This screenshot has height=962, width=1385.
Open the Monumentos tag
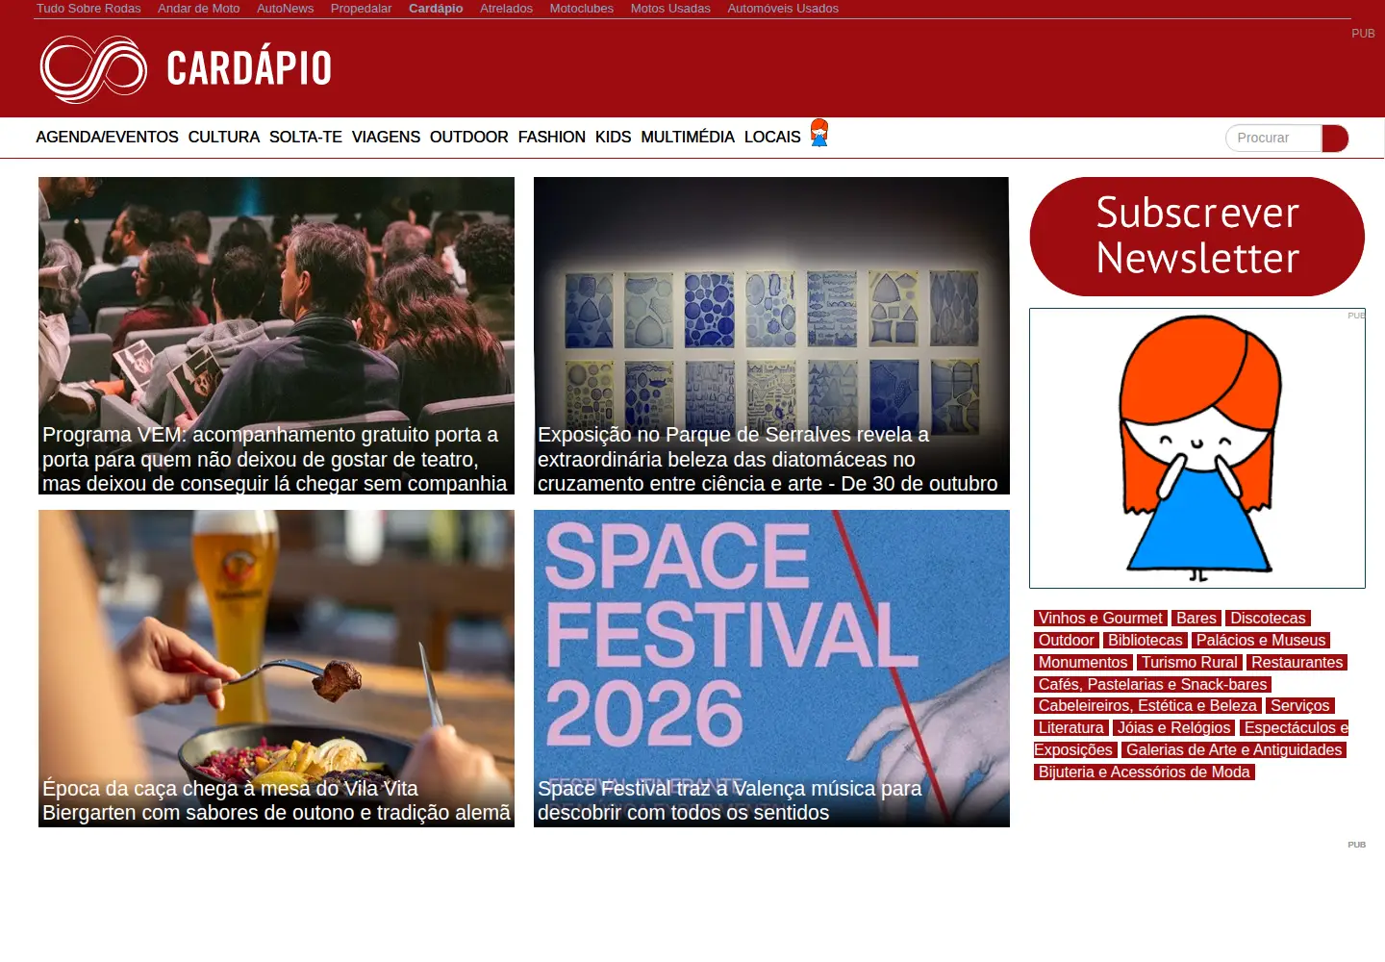pyautogui.click(x=1083, y=663)
